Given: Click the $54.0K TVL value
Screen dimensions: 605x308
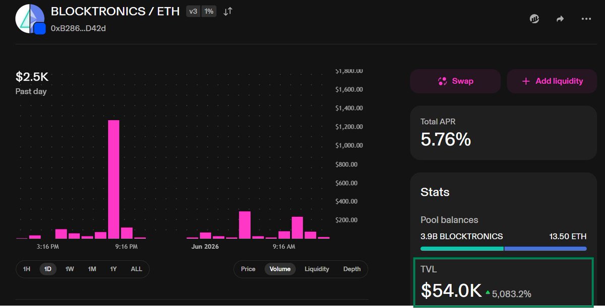Looking at the screenshot, I should pyautogui.click(x=451, y=290).
